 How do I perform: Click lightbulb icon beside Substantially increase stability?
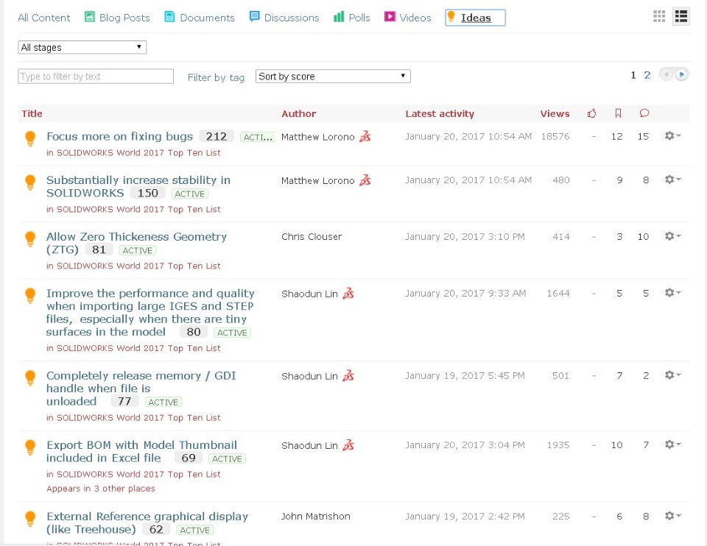tap(30, 182)
